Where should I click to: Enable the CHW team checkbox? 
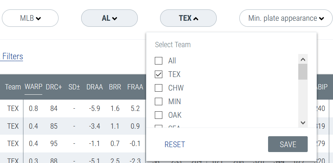point(159,88)
